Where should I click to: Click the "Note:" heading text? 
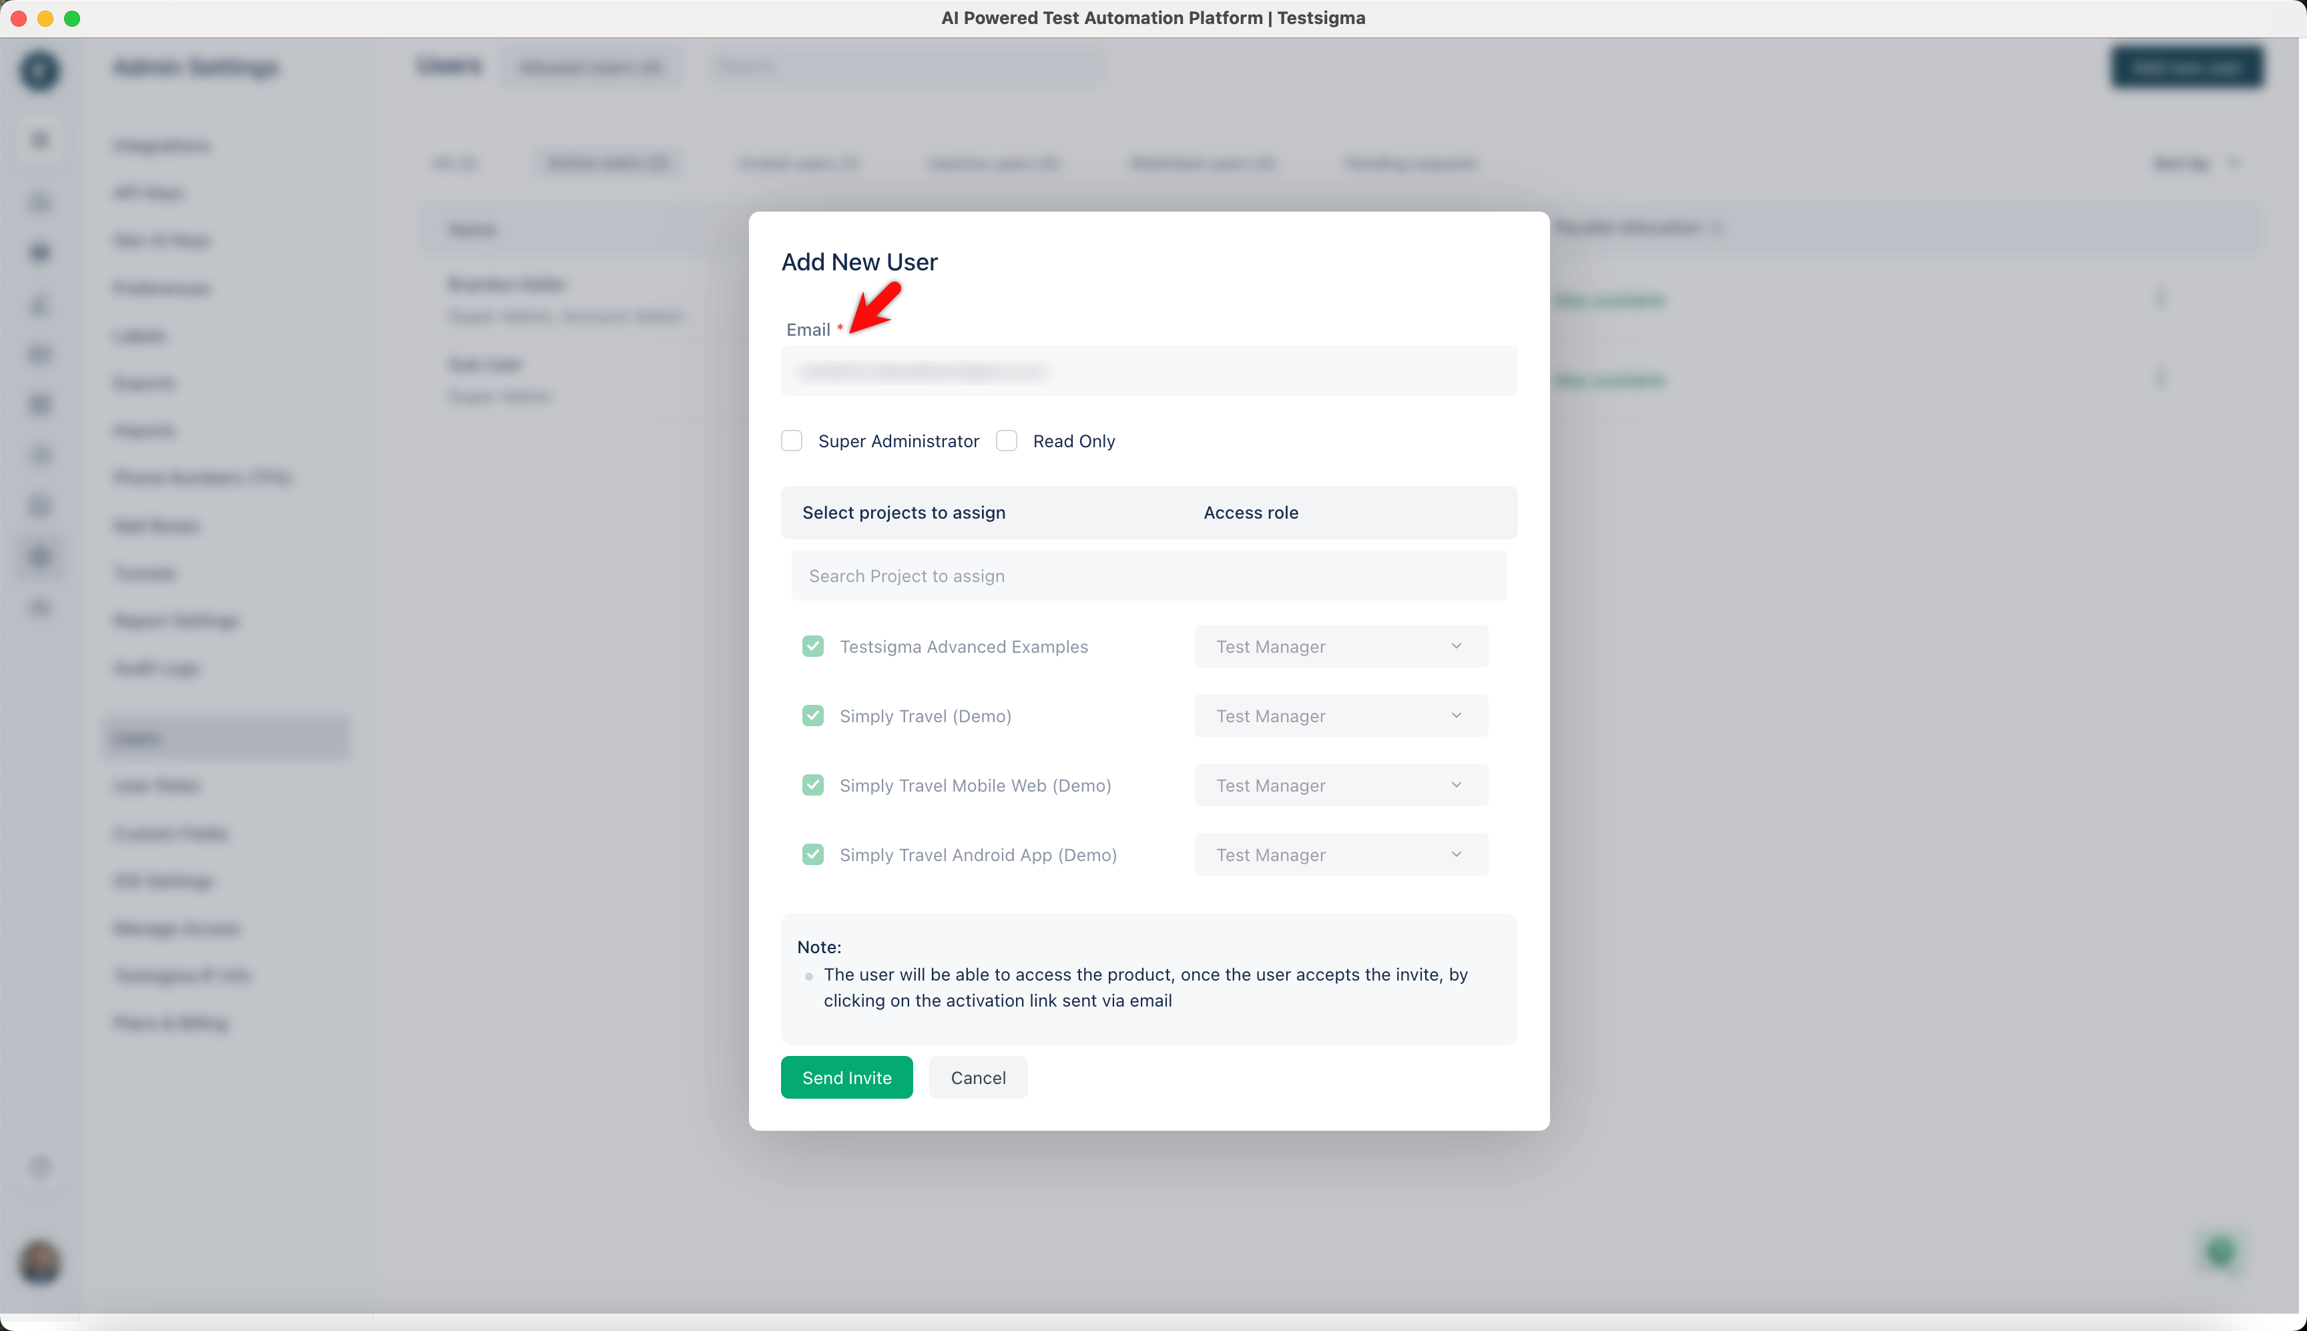click(819, 947)
